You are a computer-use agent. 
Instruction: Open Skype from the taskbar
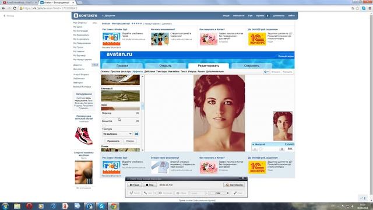click(101, 206)
